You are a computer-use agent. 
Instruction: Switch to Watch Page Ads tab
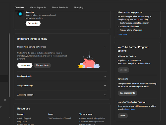(38, 7)
